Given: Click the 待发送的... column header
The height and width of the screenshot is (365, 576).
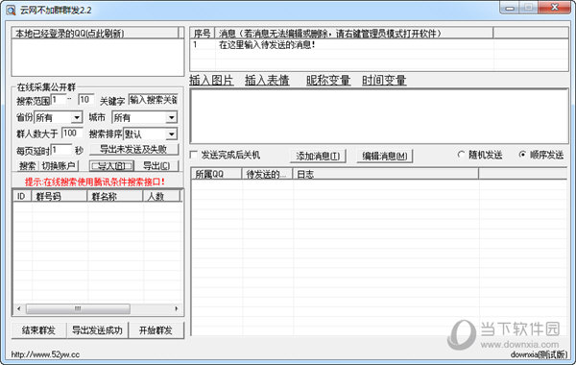Looking at the screenshot, I should click(x=267, y=174).
